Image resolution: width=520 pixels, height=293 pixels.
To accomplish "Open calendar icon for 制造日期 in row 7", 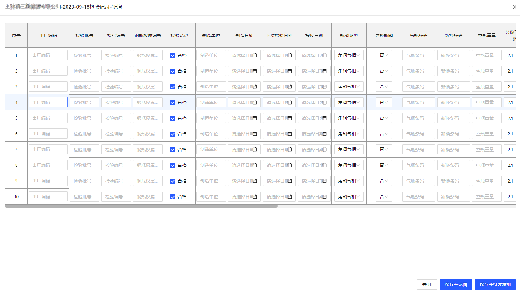I will click(x=255, y=149).
